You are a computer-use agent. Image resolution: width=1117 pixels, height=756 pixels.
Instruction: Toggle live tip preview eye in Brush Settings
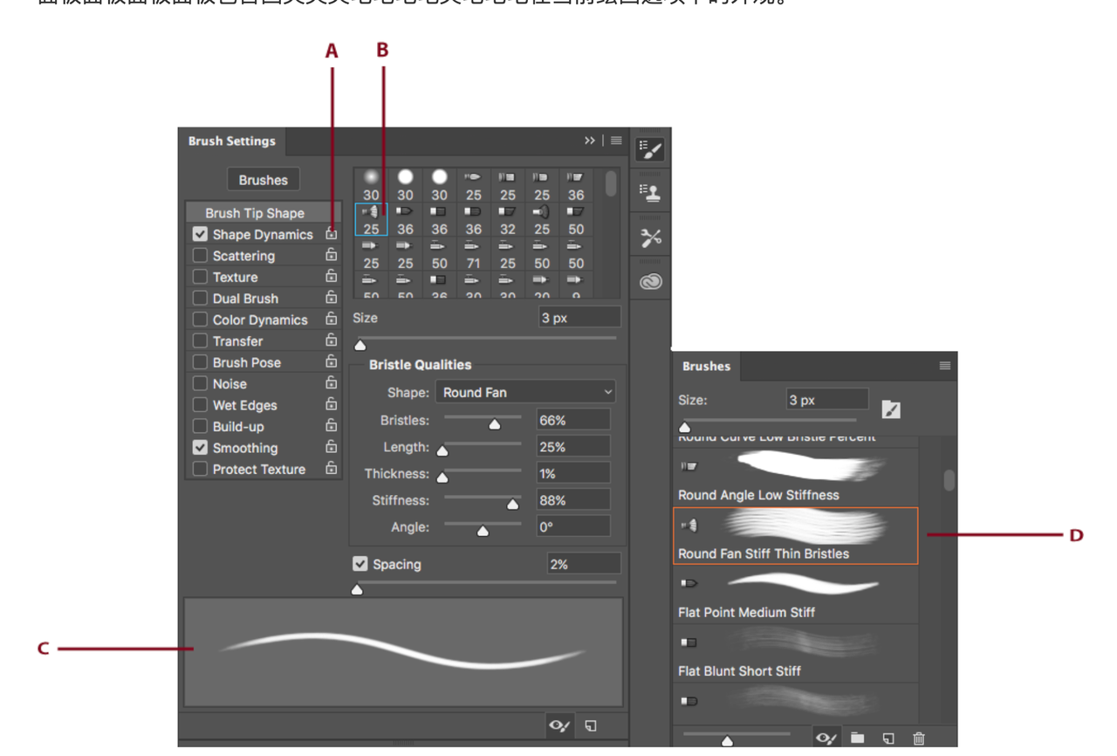click(559, 725)
